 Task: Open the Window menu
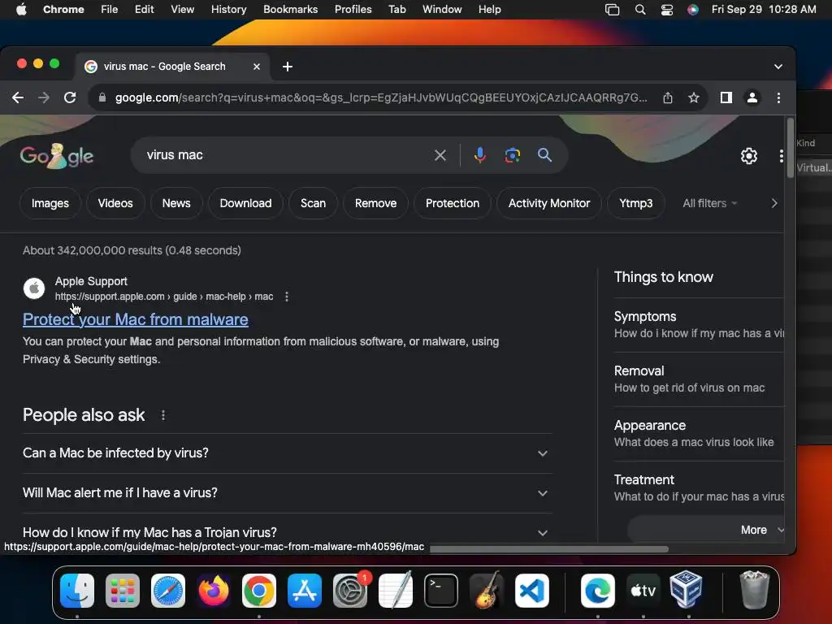click(x=442, y=10)
